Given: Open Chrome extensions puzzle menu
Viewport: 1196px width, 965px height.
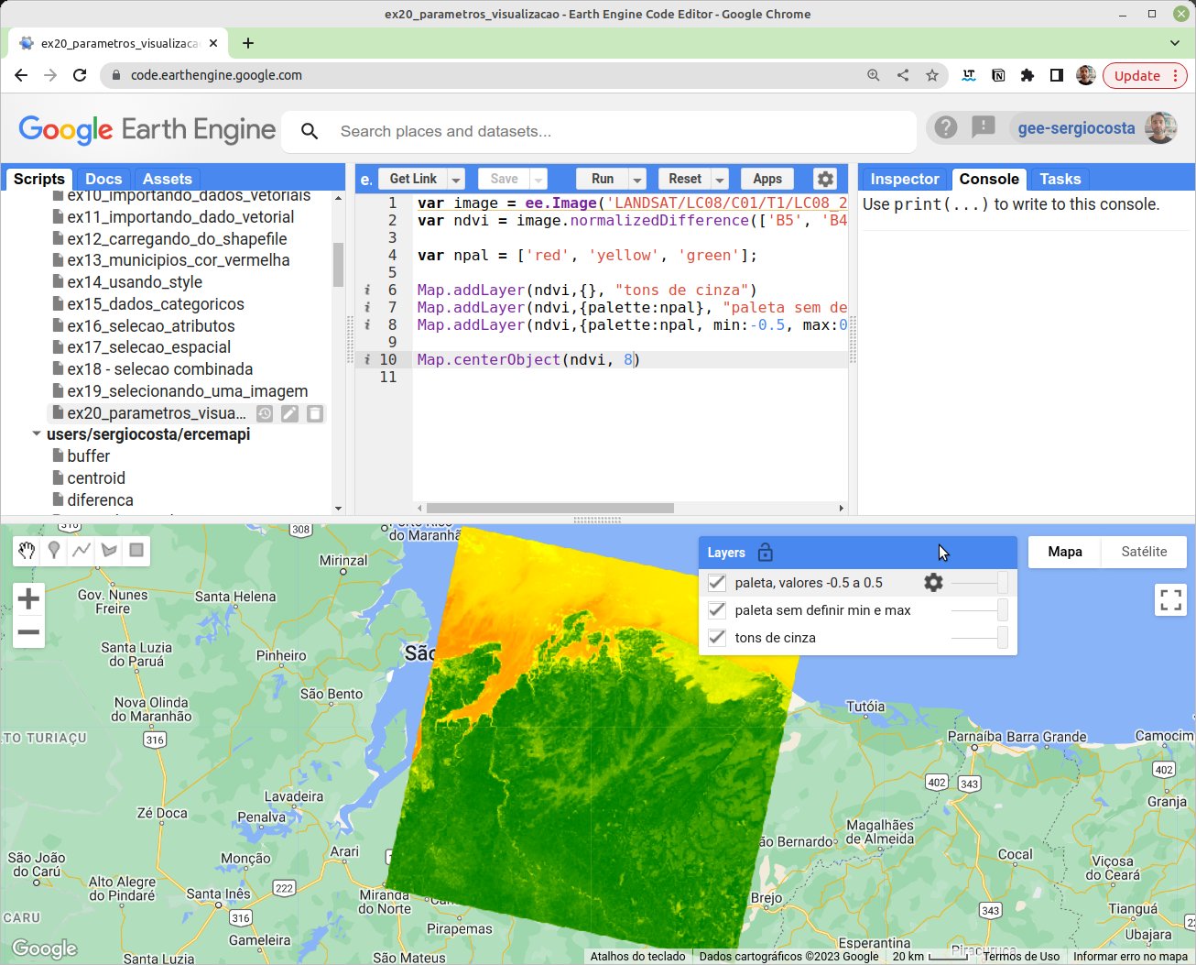Looking at the screenshot, I should tap(1027, 75).
